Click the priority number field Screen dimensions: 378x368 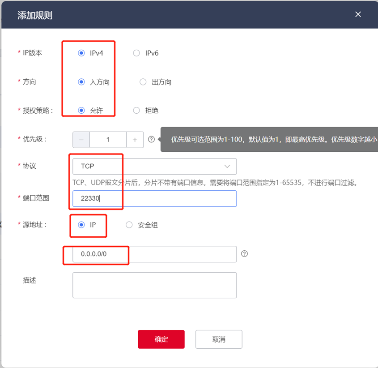[108, 140]
